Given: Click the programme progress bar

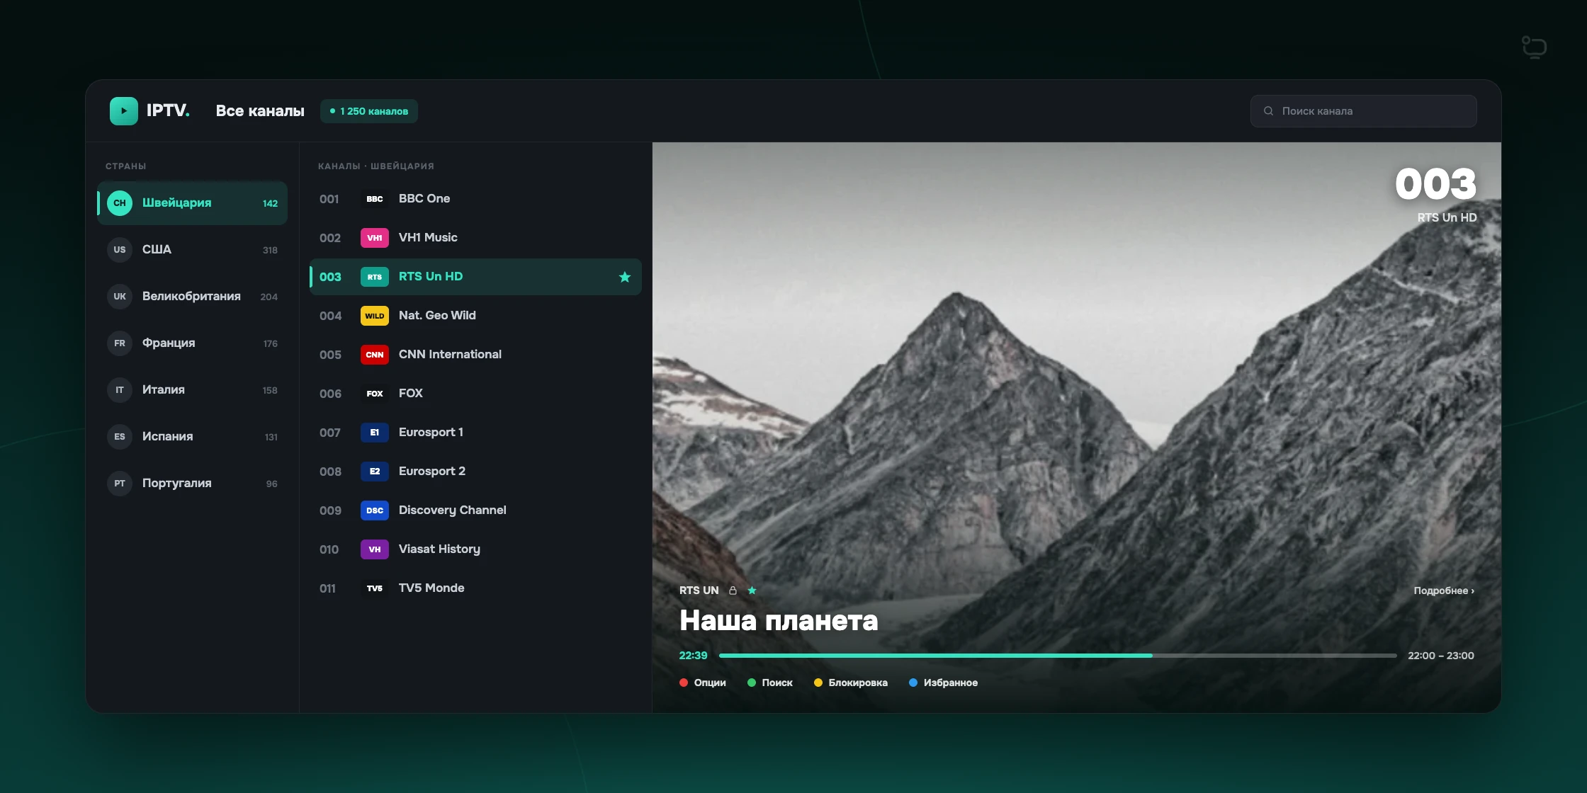Looking at the screenshot, I should (x=1058, y=656).
